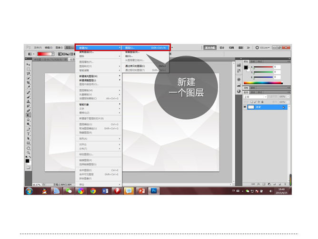Click the 基本功能 workspace button
This screenshot has height=239, width=318.
[x=210, y=48]
